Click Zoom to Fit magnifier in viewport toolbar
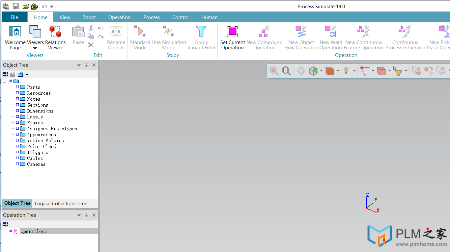 coord(286,71)
